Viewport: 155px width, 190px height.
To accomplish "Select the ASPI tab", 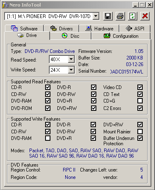I will pos(135,28).
